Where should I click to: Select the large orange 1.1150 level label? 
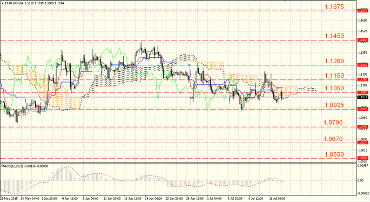334,76
